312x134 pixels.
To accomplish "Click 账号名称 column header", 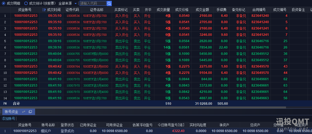I will (48, 125).
